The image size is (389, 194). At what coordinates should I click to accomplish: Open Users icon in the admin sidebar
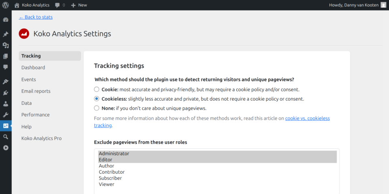(x=6, y=103)
